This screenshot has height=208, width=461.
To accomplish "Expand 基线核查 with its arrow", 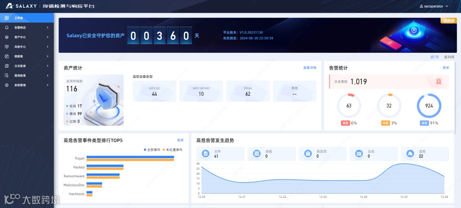I will [48, 75].
